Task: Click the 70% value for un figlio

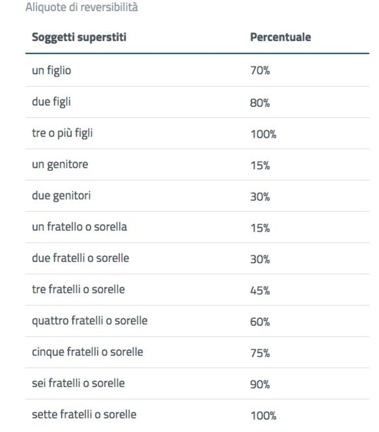Action: [x=260, y=71]
